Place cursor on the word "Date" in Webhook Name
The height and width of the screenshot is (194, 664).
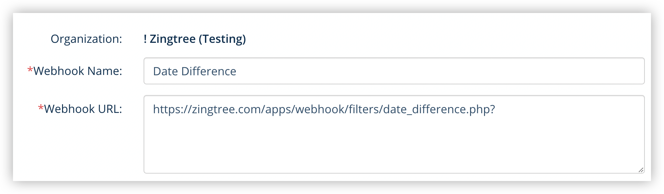(165, 71)
